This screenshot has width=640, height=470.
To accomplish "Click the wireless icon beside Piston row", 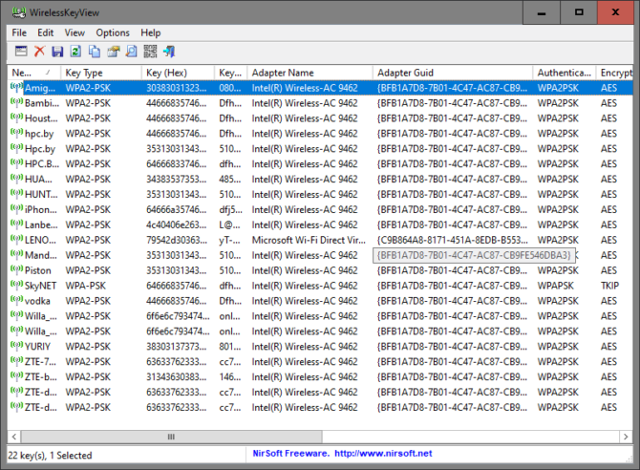I will (x=17, y=270).
